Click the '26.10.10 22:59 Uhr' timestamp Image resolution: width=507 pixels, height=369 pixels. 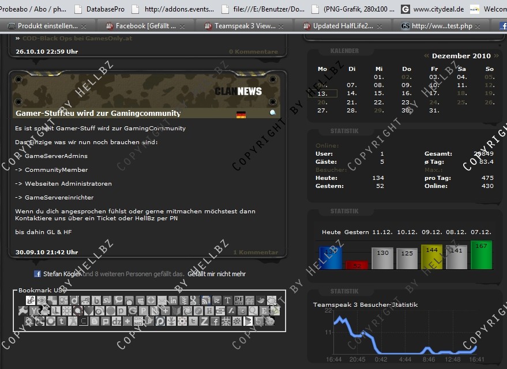(47, 51)
